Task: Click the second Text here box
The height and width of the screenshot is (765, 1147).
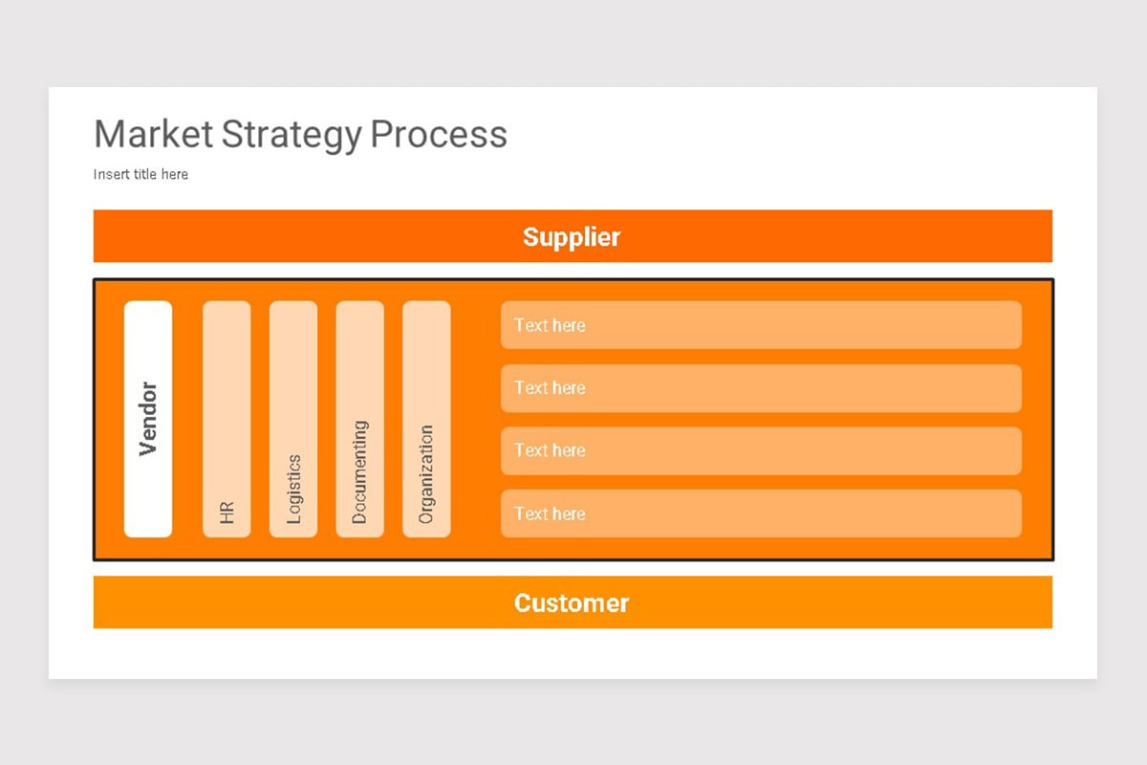Action: (761, 388)
